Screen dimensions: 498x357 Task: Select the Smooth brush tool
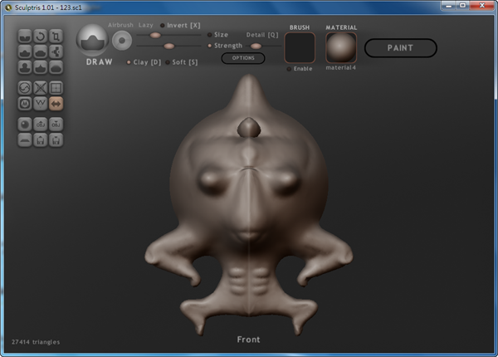pyautogui.click(x=56, y=67)
